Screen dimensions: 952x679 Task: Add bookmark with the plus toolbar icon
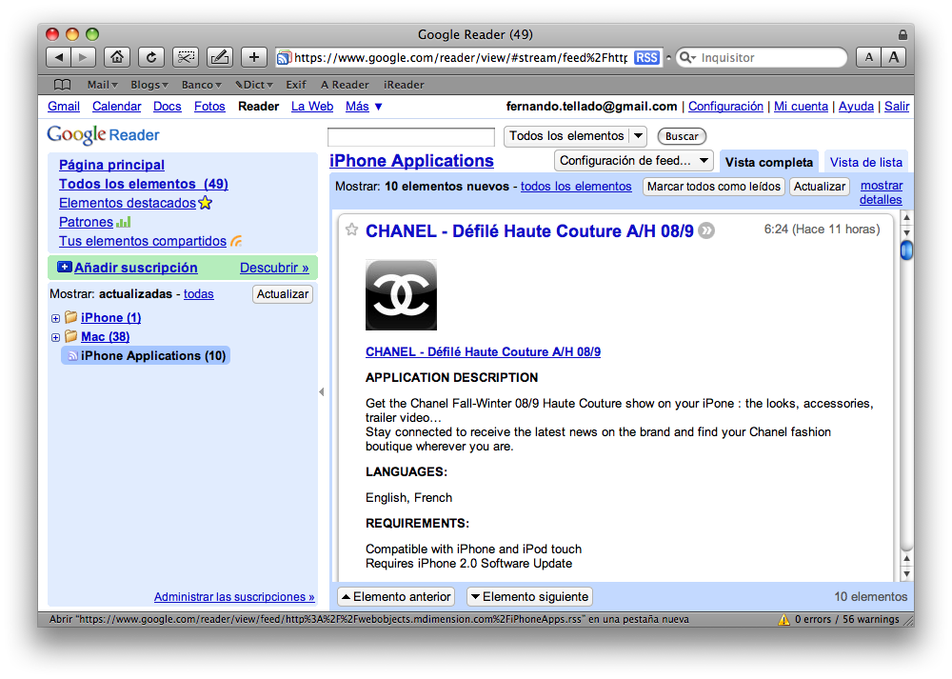254,58
